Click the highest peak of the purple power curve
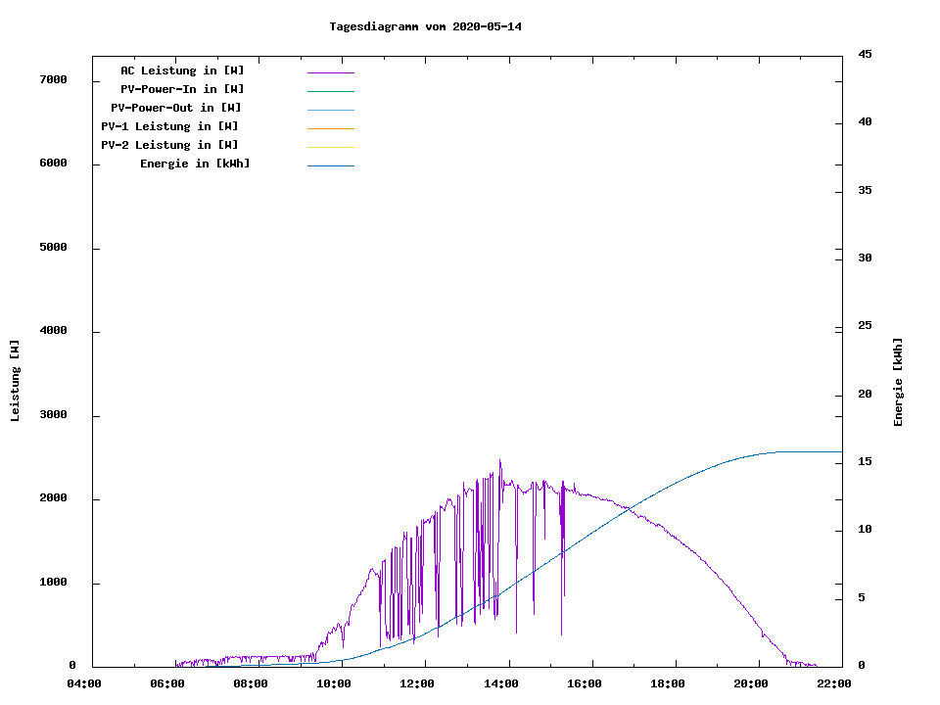The image size is (940, 705). pyautogui.click(x=499, y=461)
